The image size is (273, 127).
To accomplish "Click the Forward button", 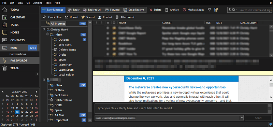I will (x=113, y=10).
